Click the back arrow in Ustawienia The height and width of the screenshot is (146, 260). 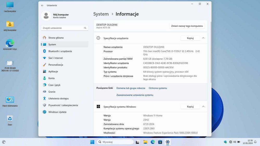click(x=42, y=5)
